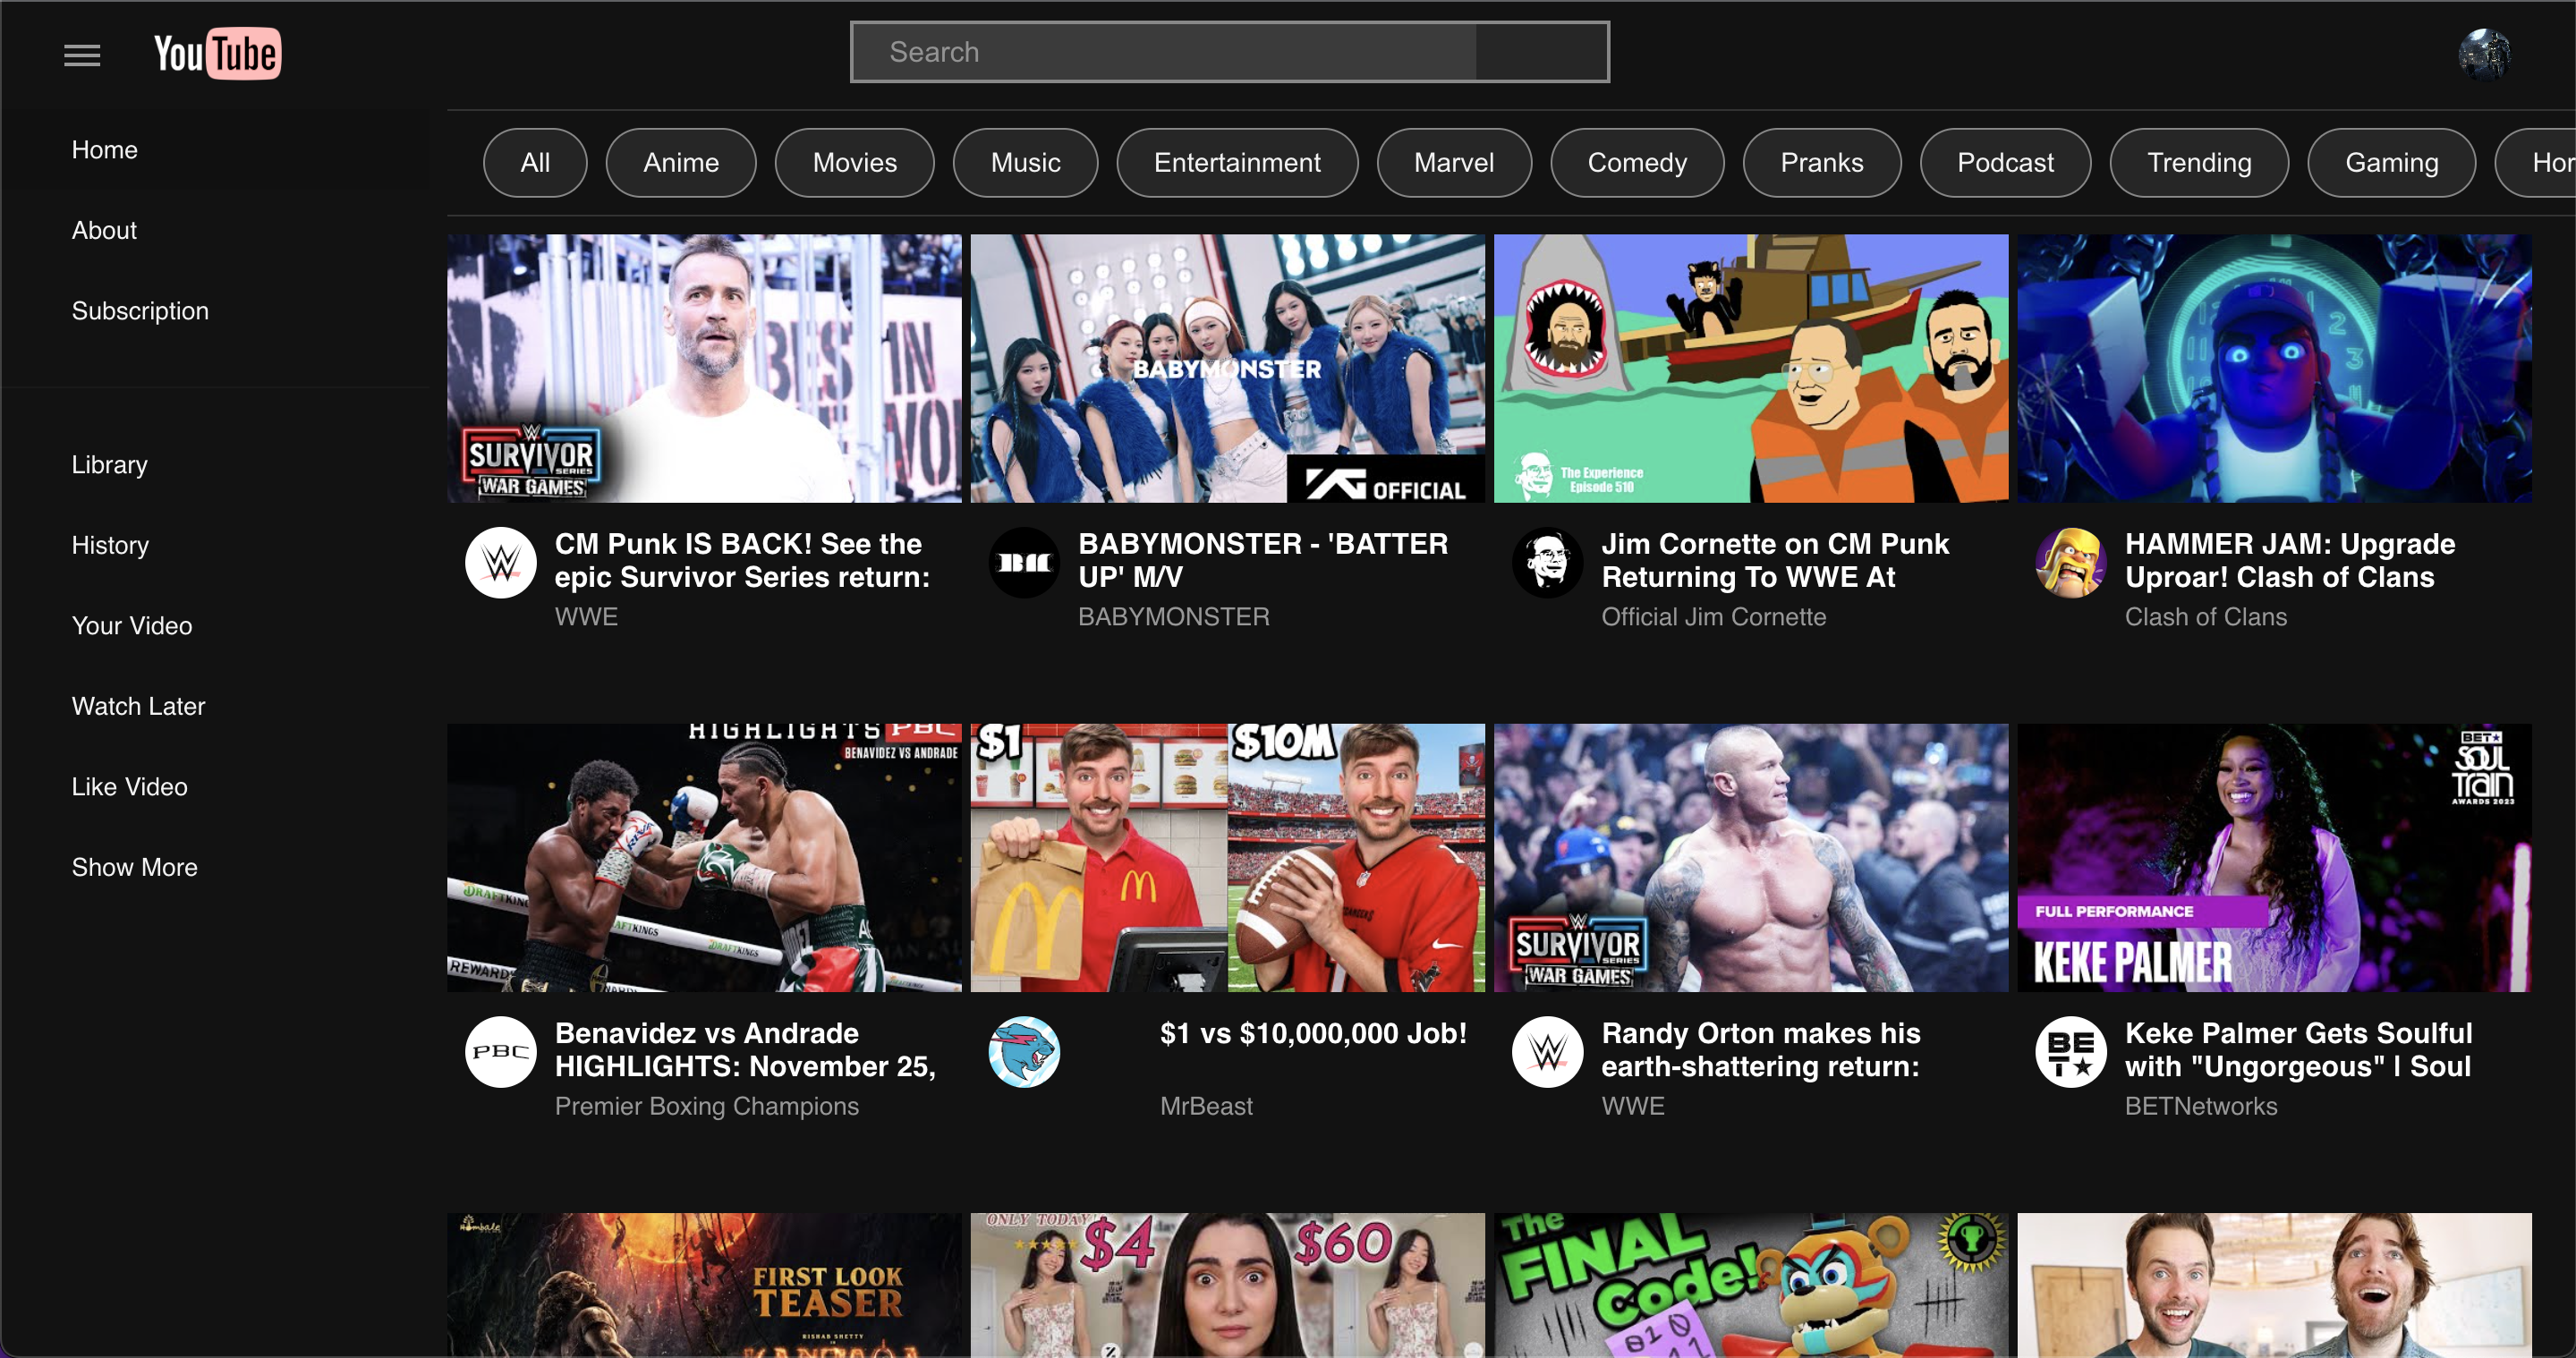Image resolution: width=2576 pixels, height=1358 pixels.
Task: Click channel name 'Premier Boxing Champions'
Action: [707, 1106]
